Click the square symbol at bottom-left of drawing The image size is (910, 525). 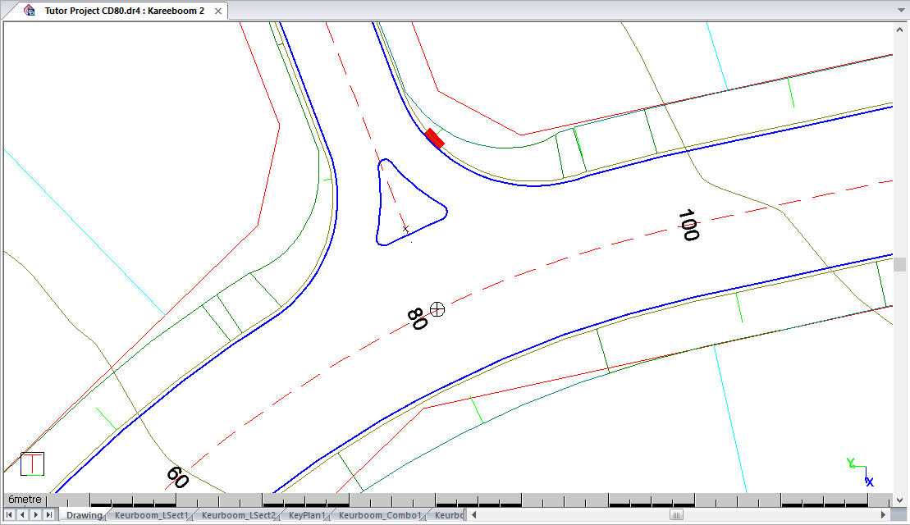tap(32, 464)
